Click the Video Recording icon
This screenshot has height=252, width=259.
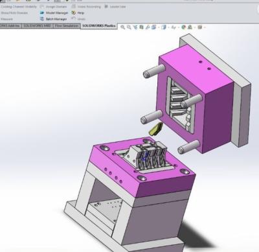pos(74,6)
